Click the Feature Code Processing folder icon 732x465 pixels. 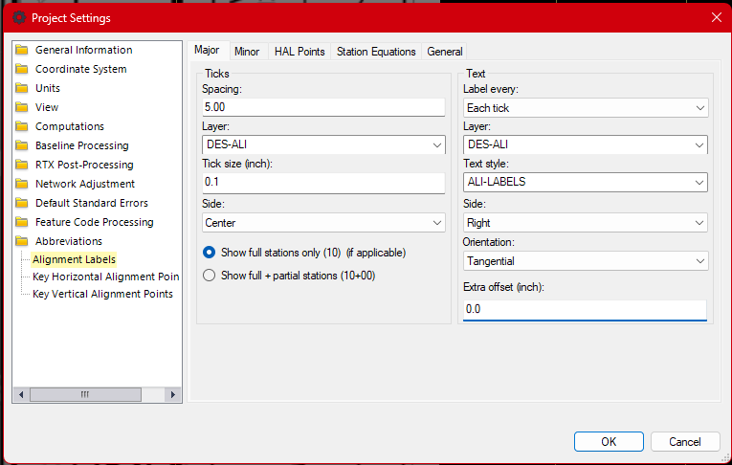pyautogui.click(x=21, y=222)
